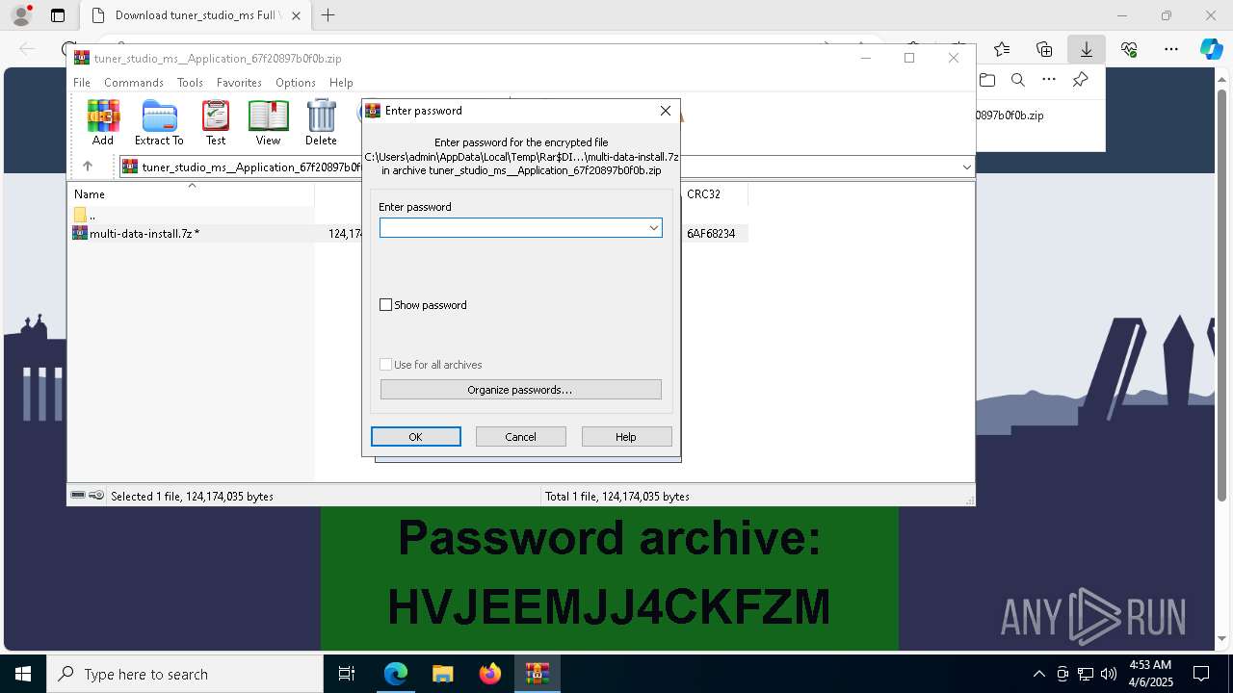Click the Add toolbar icon in WinRAR
This screenshot has height=693, width=1233.
point(103,122)
